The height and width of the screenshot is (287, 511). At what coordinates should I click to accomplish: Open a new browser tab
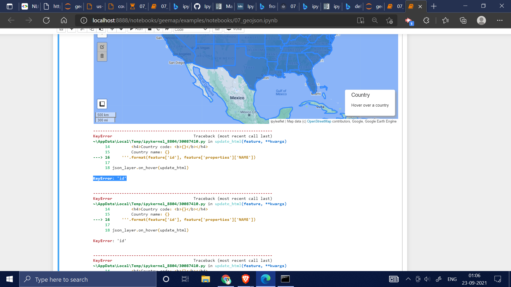pyautogui.click(x=434, y=6)
